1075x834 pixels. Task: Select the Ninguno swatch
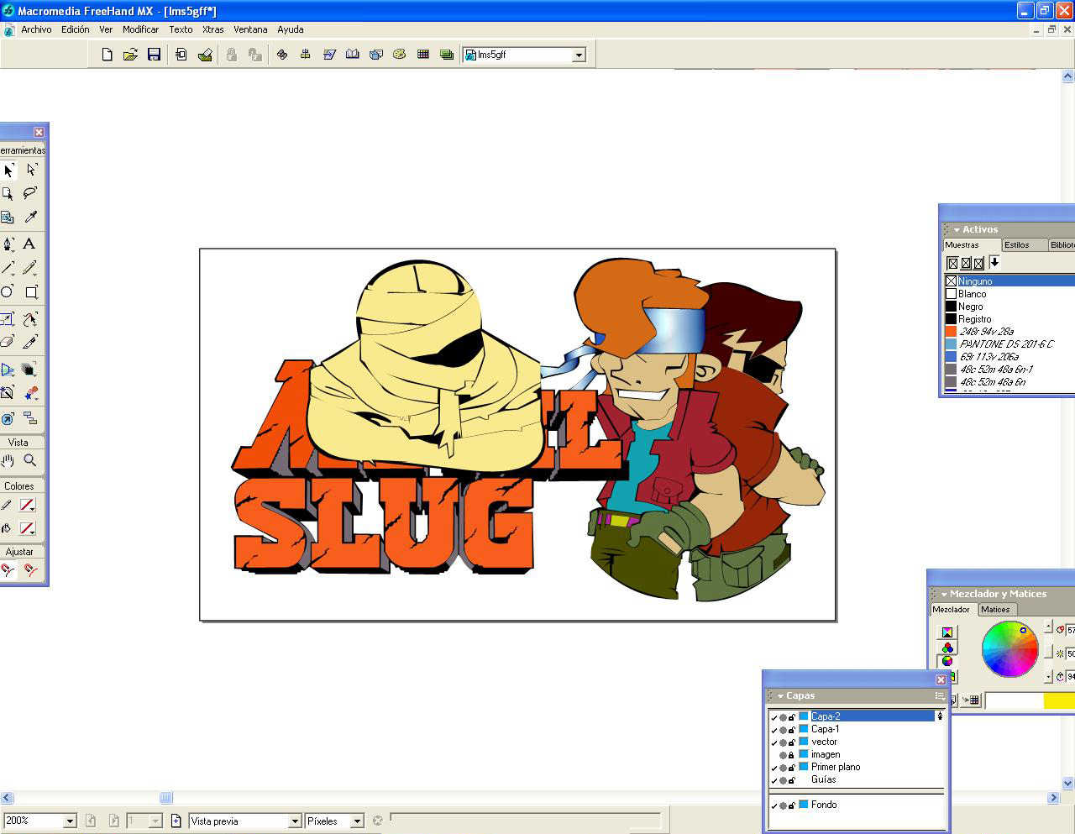click(x=1009, y=281)
